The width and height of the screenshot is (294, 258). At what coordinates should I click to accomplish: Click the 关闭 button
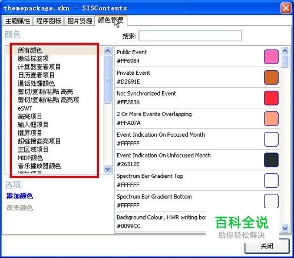click(267, 246)
